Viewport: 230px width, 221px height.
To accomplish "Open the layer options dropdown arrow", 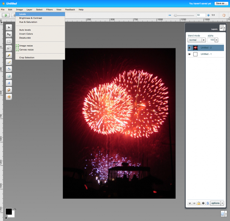I will 222,203.
